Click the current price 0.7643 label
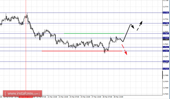The width and height of the screenshot is (170, 99). [166, 39]
